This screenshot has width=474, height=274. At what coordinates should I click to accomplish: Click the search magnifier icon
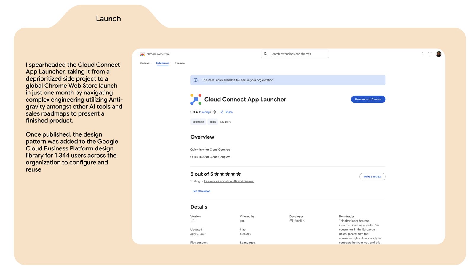(266, 54)
